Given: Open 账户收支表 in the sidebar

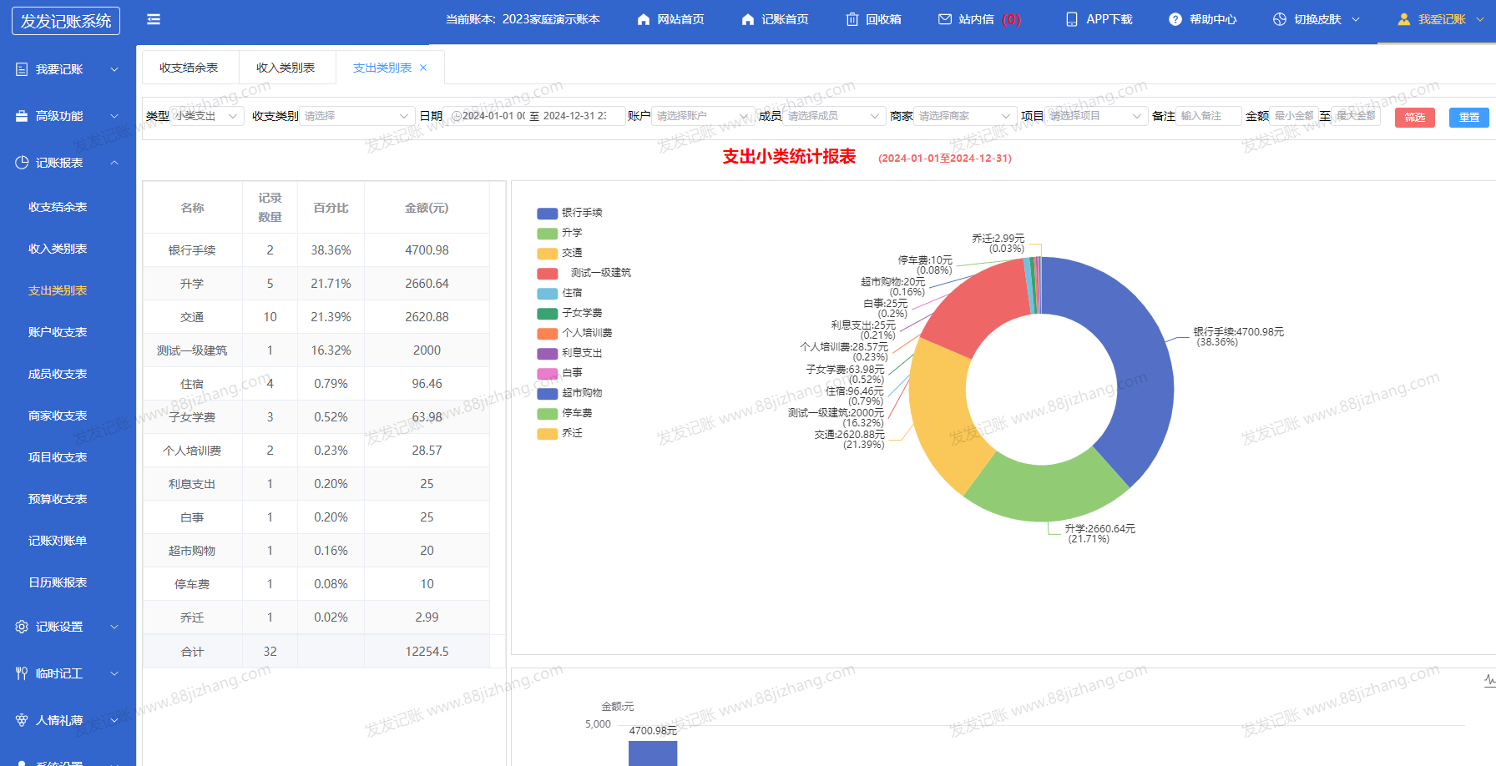Looking at the screenshot, I should click(x=58, y=332).
